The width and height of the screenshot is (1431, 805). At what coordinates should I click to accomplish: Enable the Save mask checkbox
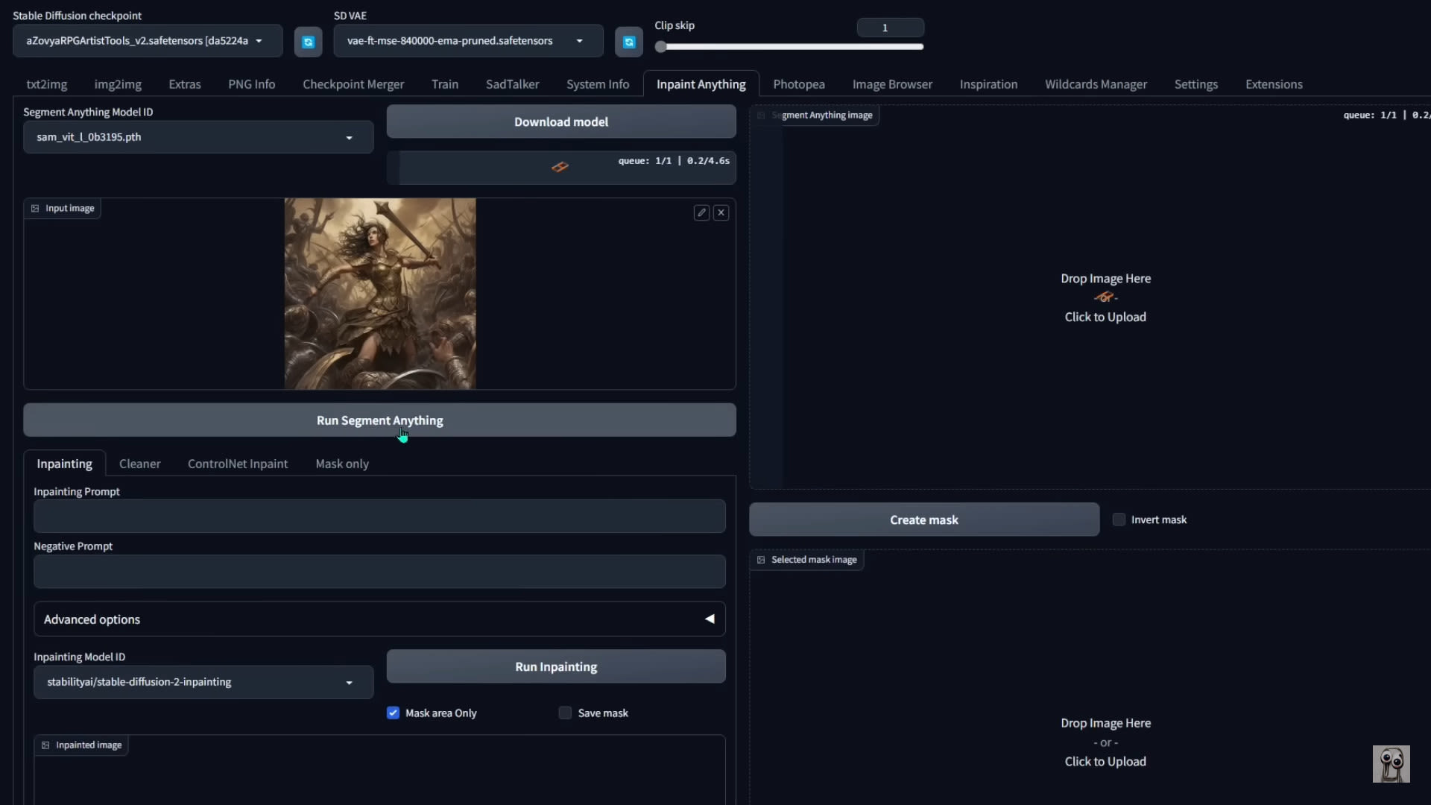click(565, 713)
